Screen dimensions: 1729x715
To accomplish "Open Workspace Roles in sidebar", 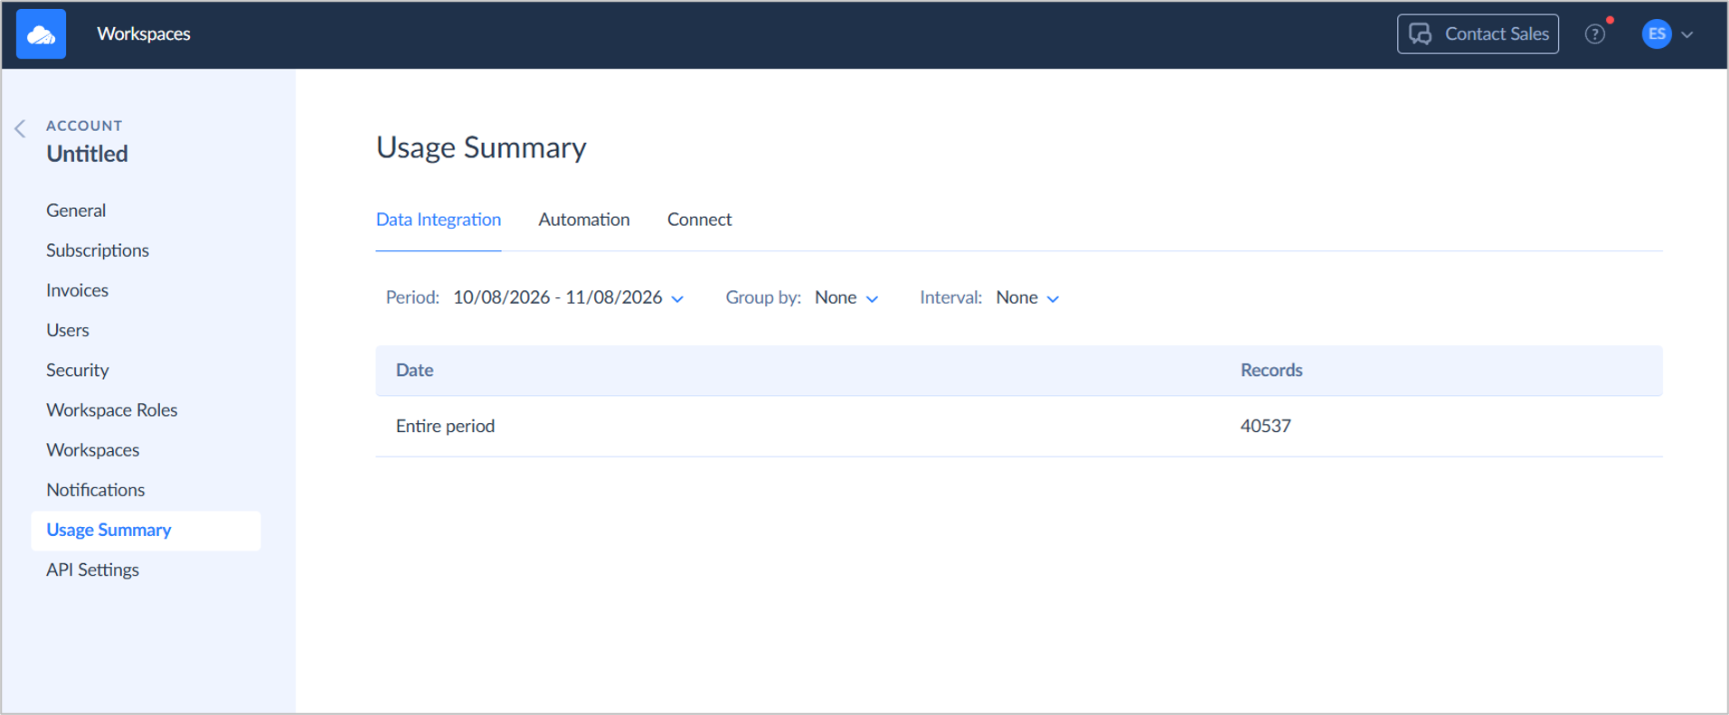I will [x=112, y=409].
